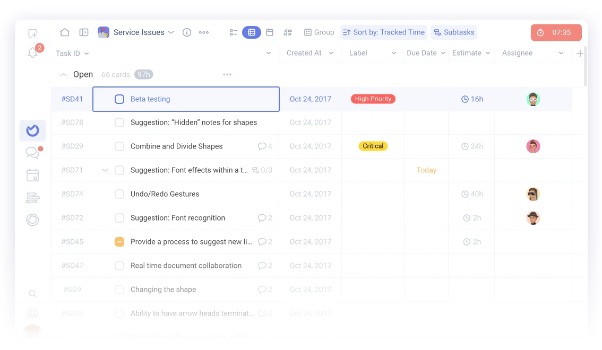
Task: Click the Subtasks button
Action: 454,32
